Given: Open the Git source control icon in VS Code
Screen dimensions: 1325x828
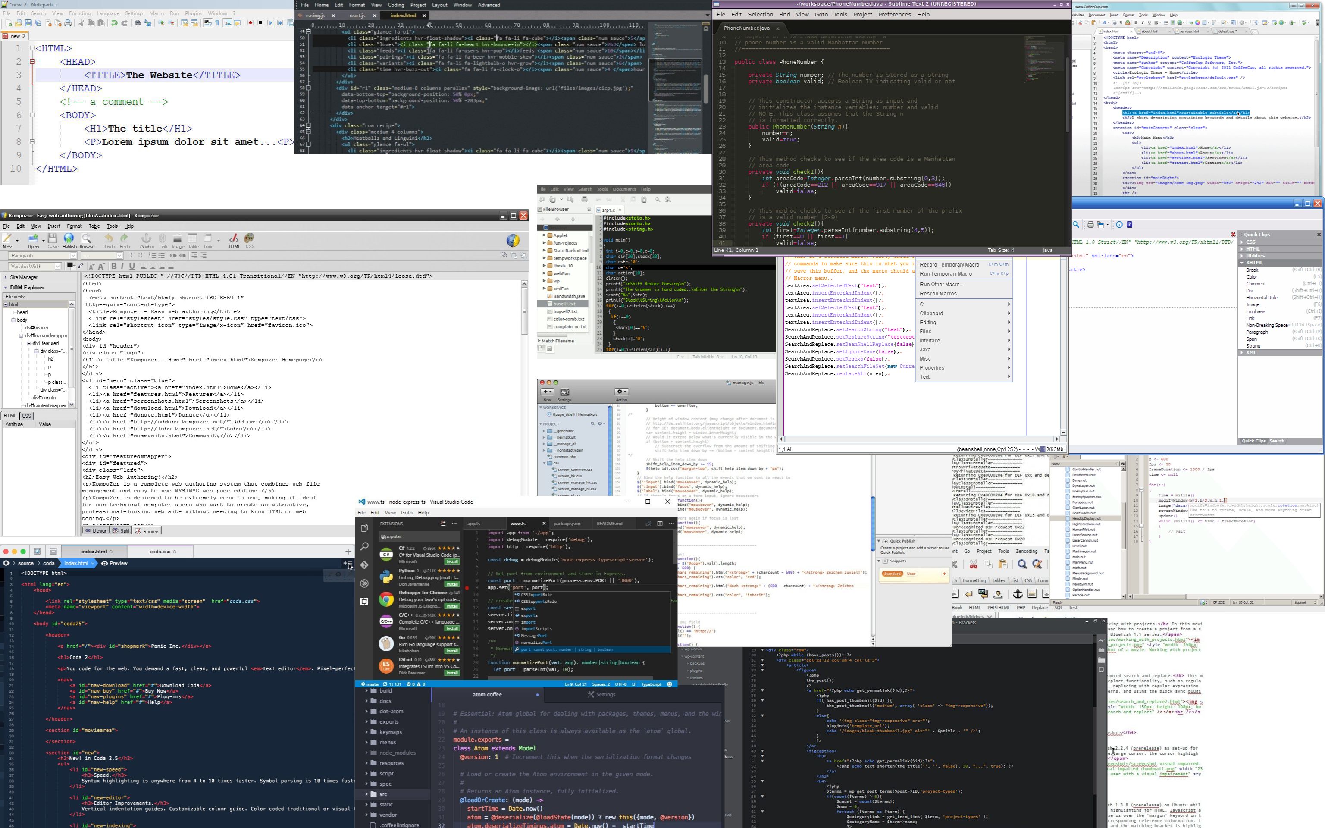Looking at the screenshot, I should pos(365,565).
